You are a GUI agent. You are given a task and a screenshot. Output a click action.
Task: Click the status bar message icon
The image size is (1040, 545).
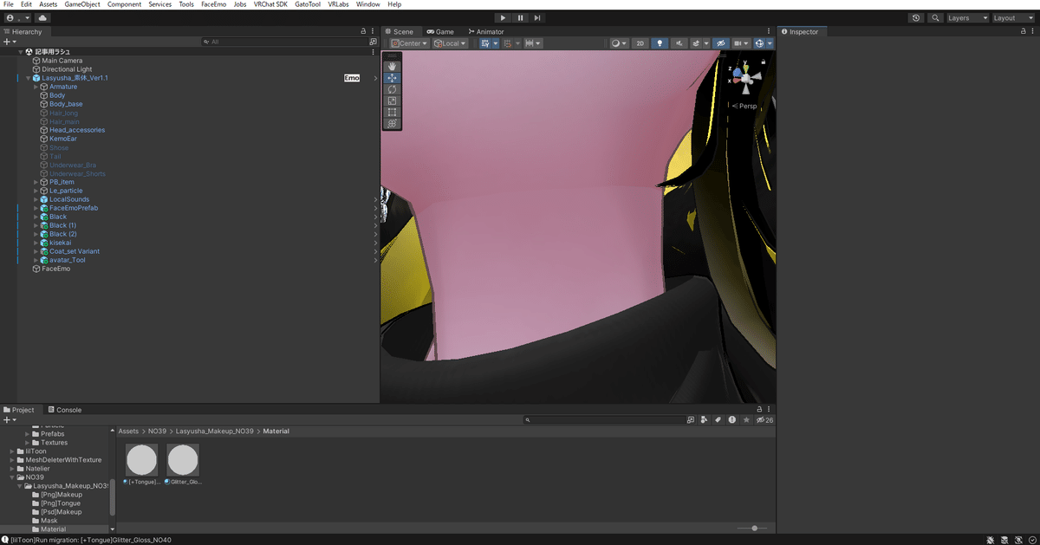[x=5, y=540]
